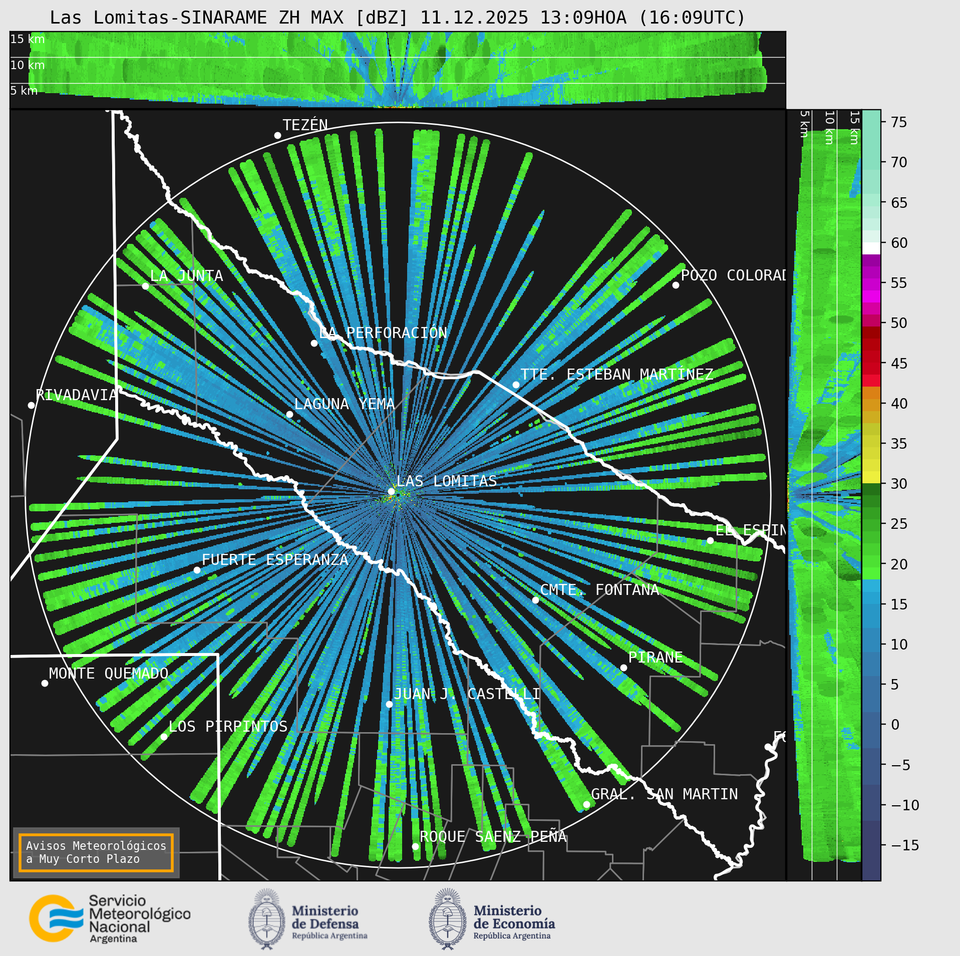960x956 pixels.
Task: Click the Pirane location dot
Action: [x=623, y=668]
